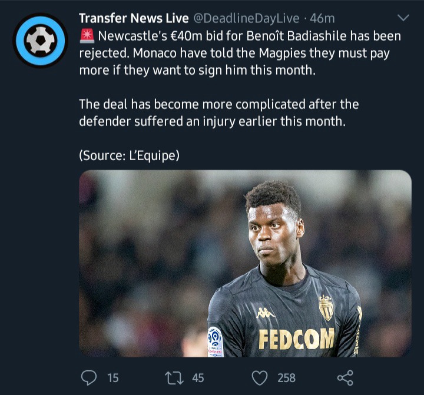Click the Monaco club crest on shirt
The image size is (424, 395).
[x=326, y=308]
